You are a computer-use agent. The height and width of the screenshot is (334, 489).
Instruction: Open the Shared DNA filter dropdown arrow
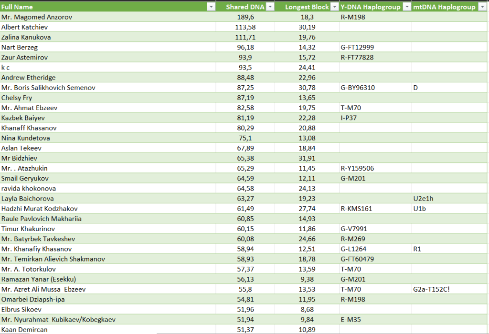(270, 7)
